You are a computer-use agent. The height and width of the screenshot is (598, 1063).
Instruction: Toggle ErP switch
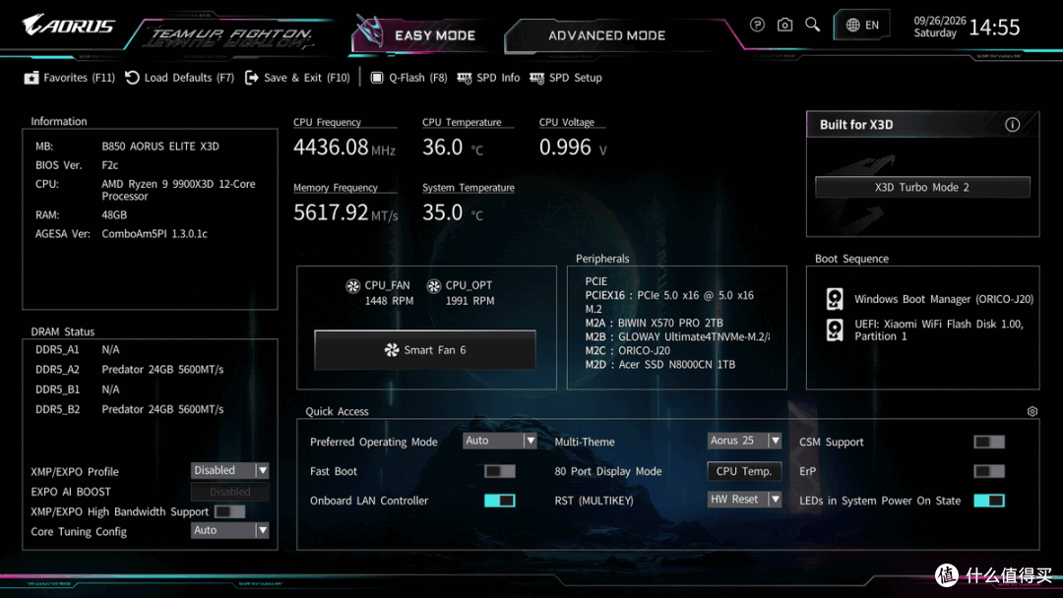(x=989, y=471)
